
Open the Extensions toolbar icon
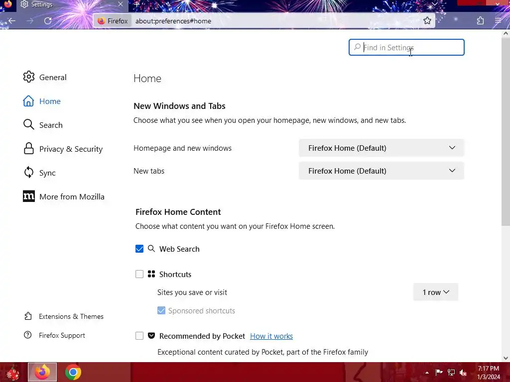point(480,21)
